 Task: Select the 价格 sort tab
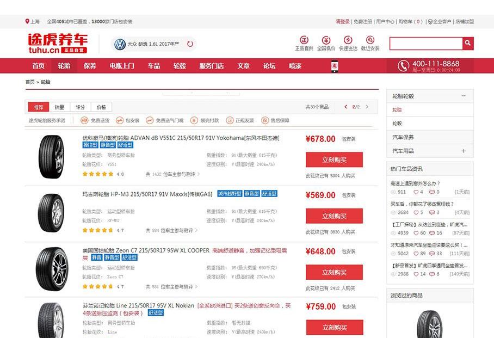(101, 107)
